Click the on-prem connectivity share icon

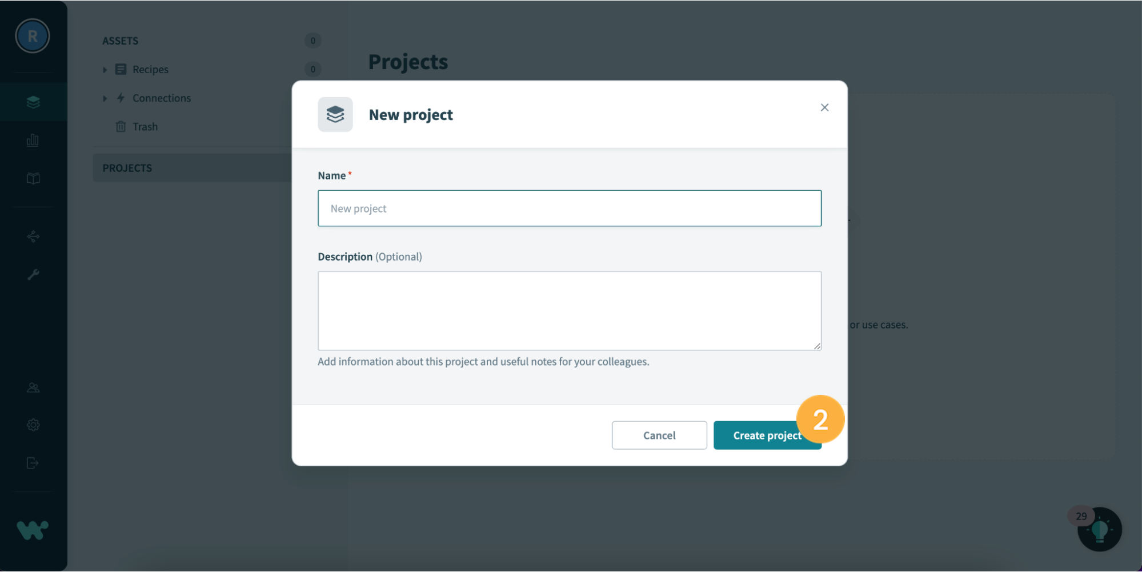click(33, 237)
